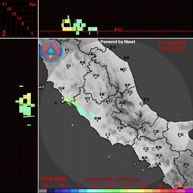Click the 'FI' city label

[x=67, y=50]
